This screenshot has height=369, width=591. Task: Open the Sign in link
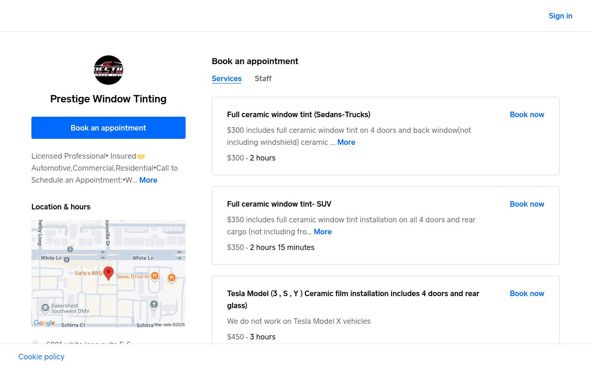561,16
